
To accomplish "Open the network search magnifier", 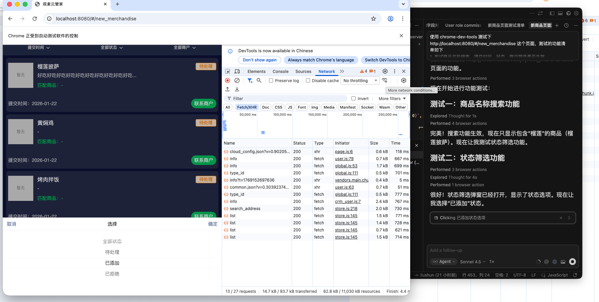I will pos(259,80).
